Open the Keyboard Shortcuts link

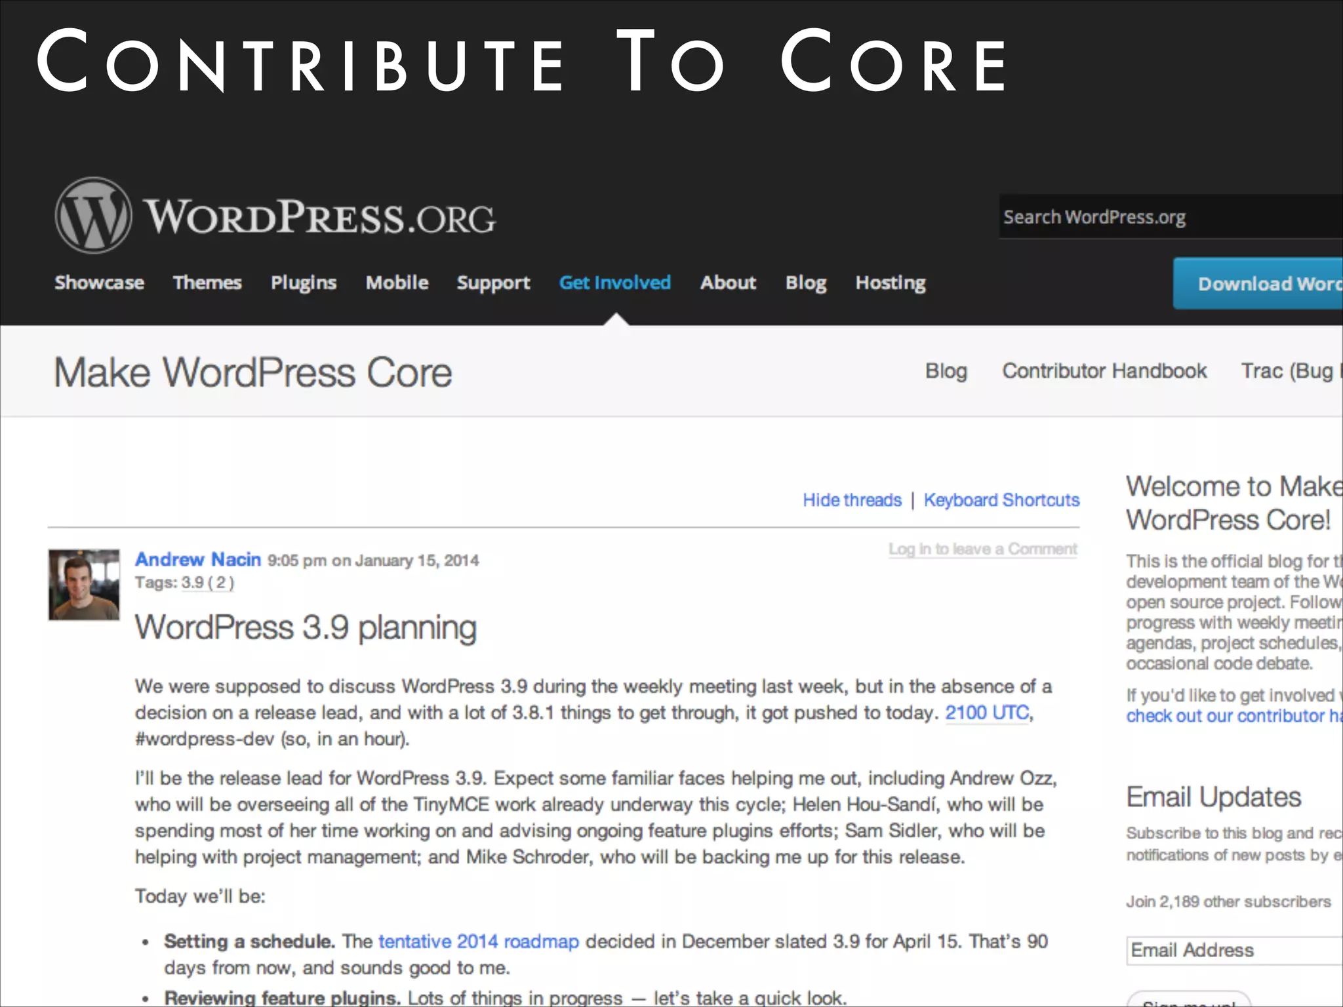[x=1001, y=500]
